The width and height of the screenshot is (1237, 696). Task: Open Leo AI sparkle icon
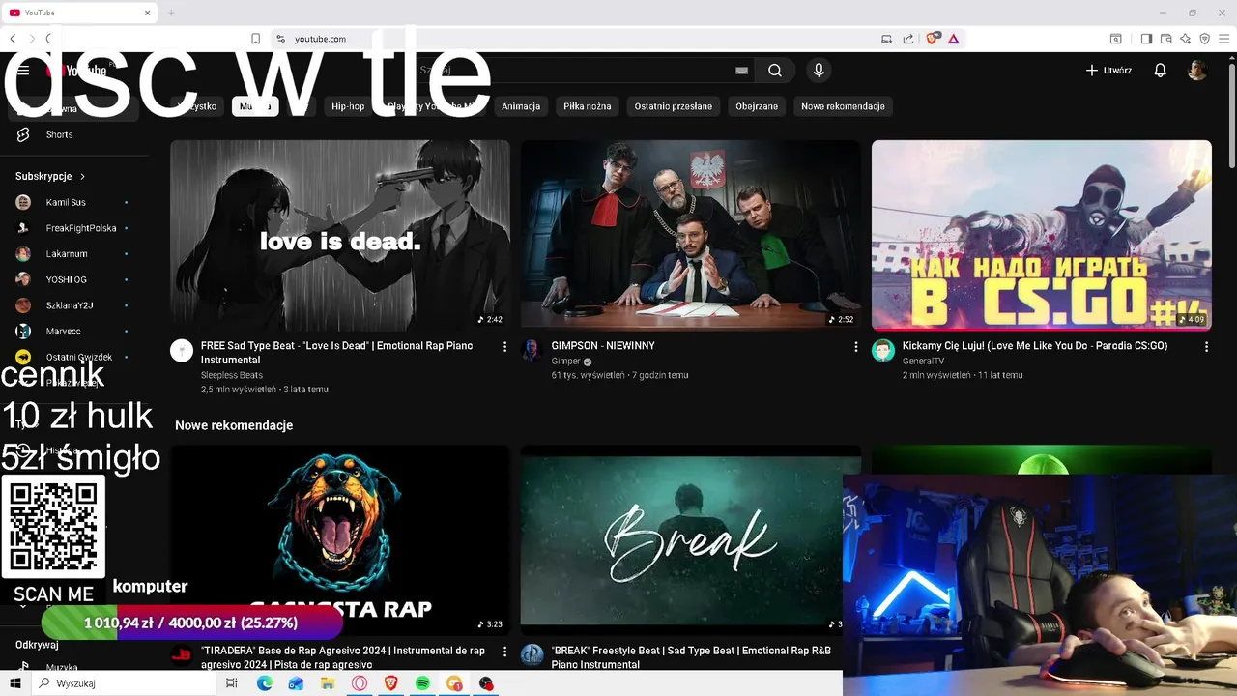pyautogui.click(x=1185, y=39)
